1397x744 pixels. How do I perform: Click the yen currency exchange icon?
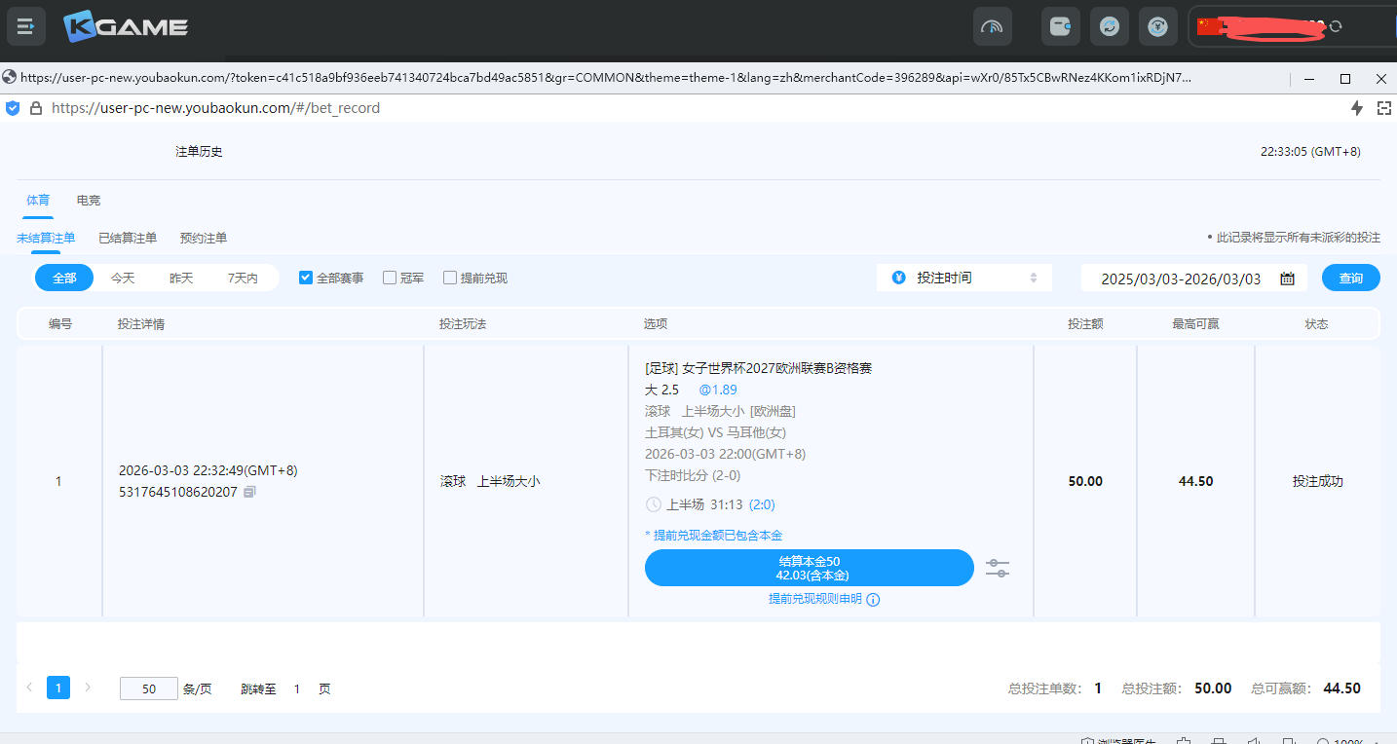tap(1157, 26)
